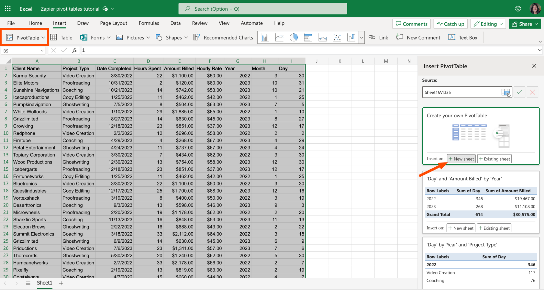The width and height of the screenshot is (544, 291).
Task: Click the Search box
Action: 263,9
